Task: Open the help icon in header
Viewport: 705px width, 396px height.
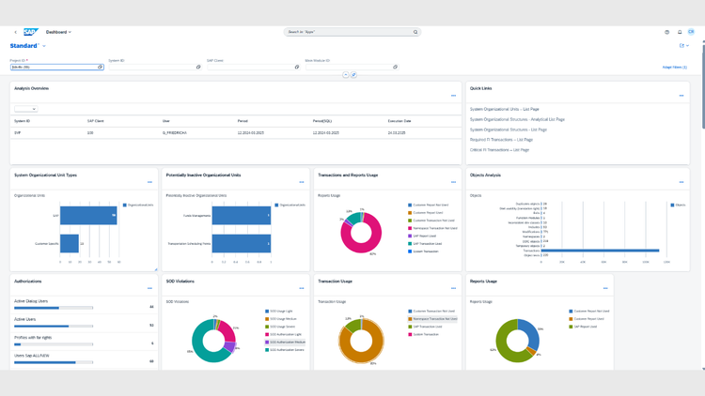Action: (666, 32)
